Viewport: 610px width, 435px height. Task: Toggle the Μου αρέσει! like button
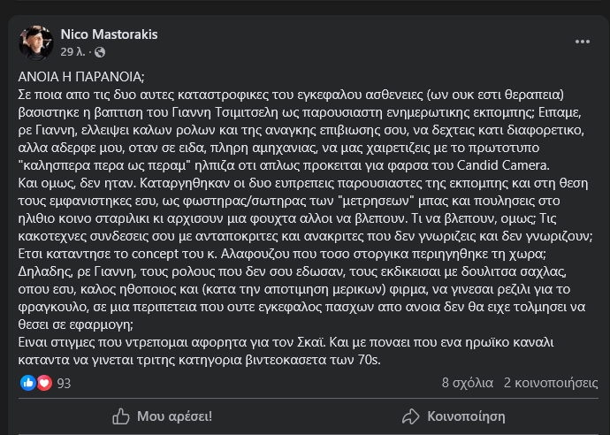(x=162, y=416)
